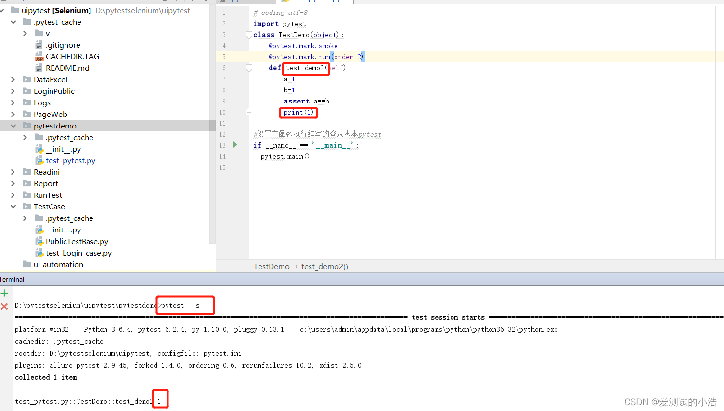Open PublicTestBase.py file
Viewport: 724px width, 411px height.
77,241
